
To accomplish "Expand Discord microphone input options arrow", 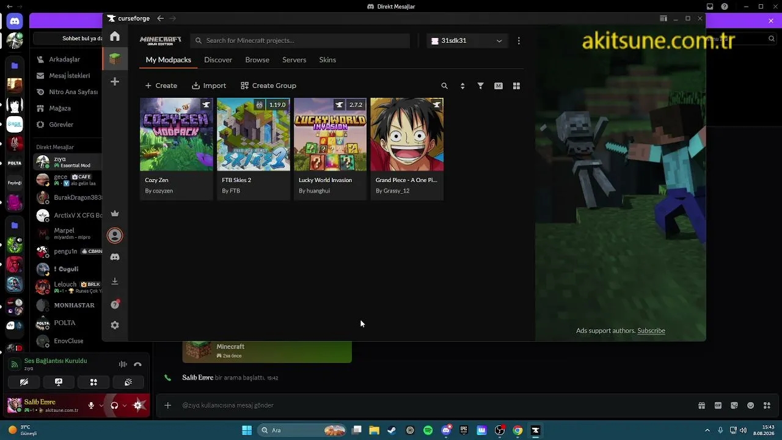I will (101, 405).
